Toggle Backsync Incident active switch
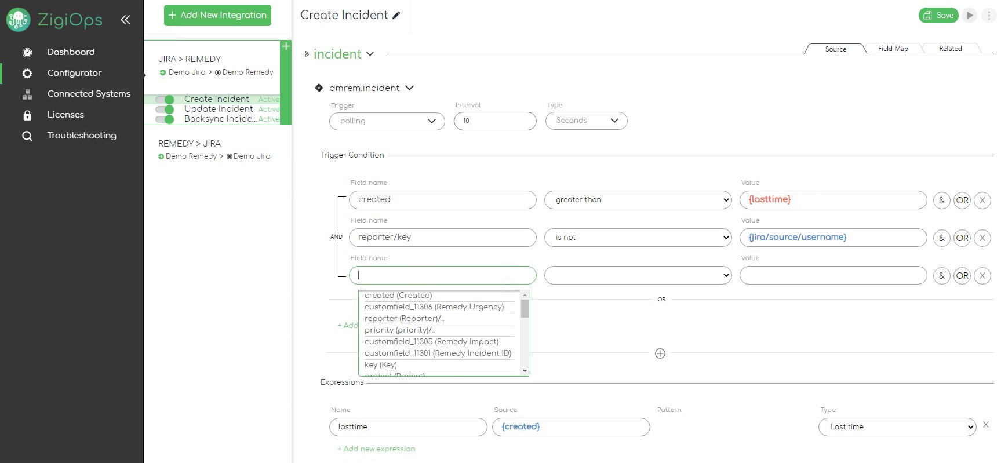 point(165,119)
